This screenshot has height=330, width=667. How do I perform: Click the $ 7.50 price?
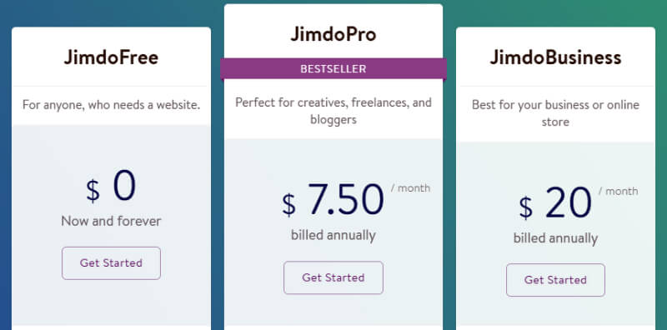click(x=333, y=200)
